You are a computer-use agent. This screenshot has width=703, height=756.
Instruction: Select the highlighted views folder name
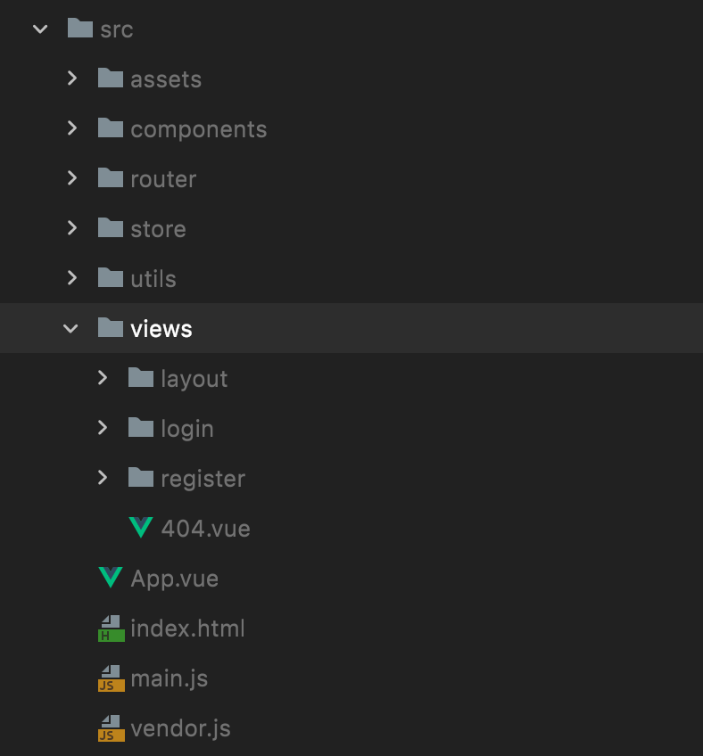point(161,329)
